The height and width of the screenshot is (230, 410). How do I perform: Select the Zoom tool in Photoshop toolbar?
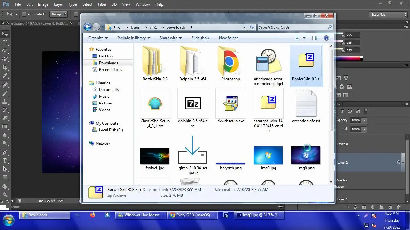[x=5, y=195]
